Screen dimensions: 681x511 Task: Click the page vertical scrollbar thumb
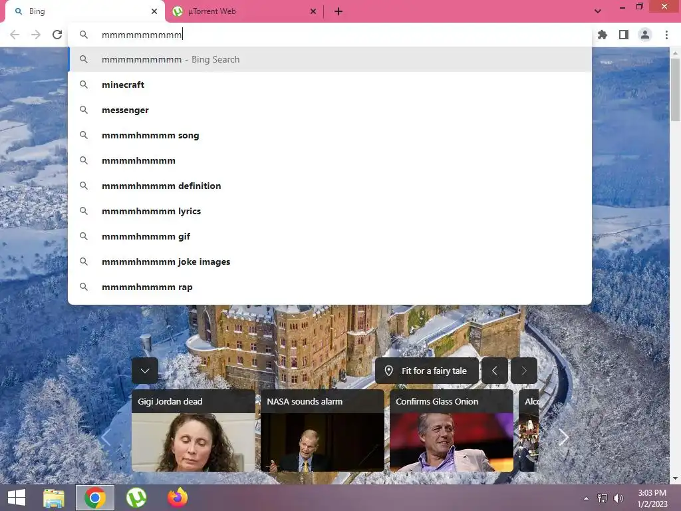[675, 89]
